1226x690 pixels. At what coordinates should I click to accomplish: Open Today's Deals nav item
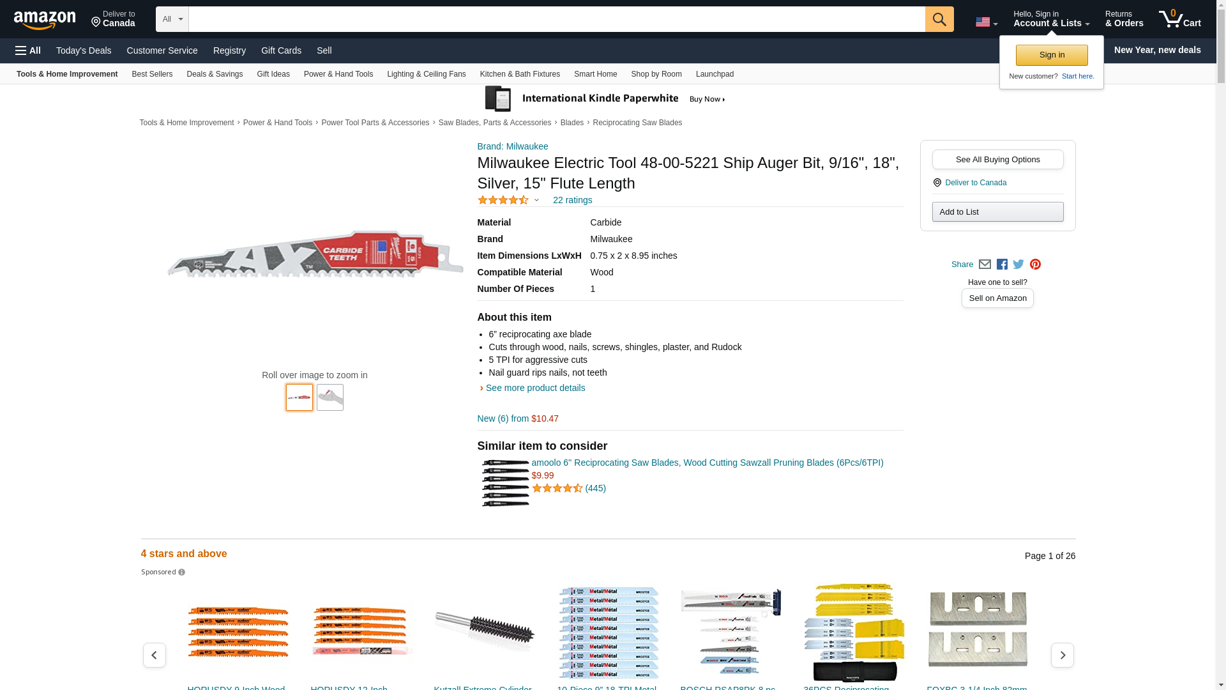[x=84, y=50]
